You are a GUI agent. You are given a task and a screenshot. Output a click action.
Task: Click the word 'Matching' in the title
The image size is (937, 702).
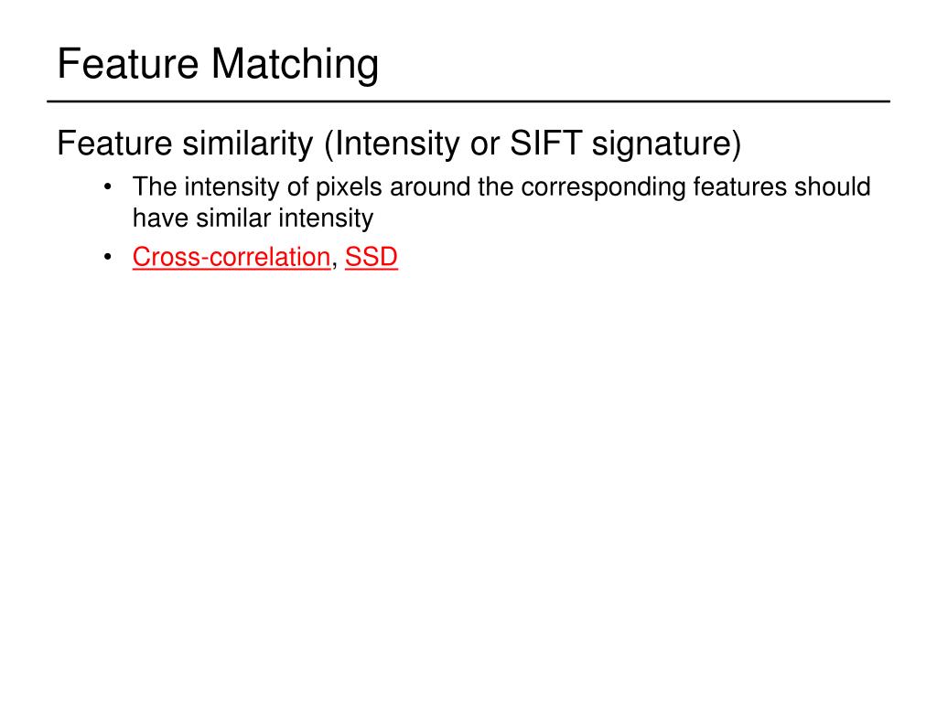(296, 64)
